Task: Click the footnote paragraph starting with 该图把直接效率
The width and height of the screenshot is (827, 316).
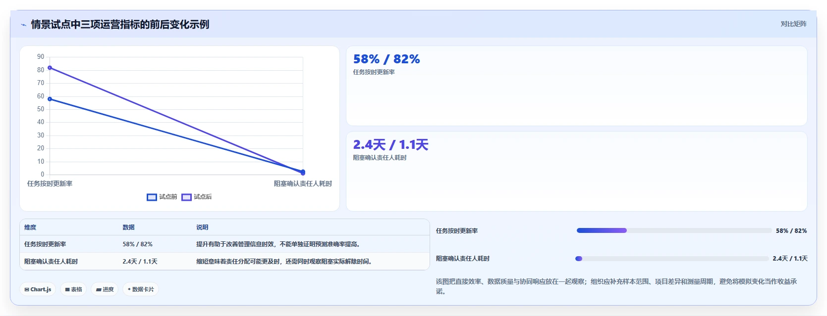Action: click(616, 286)
